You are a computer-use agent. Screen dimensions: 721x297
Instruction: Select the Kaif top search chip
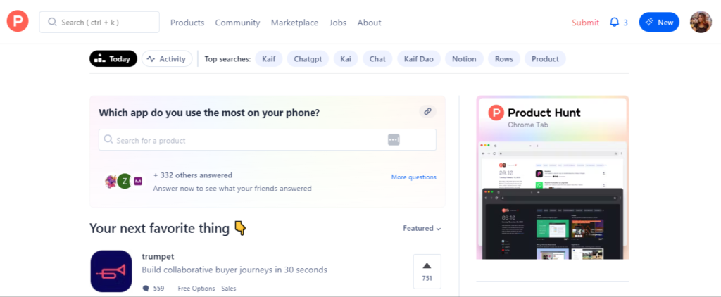268,59
